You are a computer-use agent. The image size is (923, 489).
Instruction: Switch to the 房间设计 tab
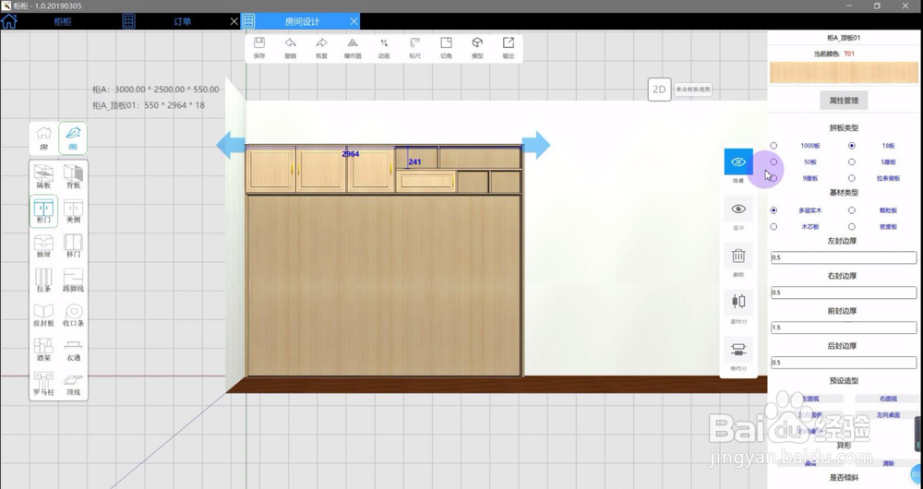302,22
